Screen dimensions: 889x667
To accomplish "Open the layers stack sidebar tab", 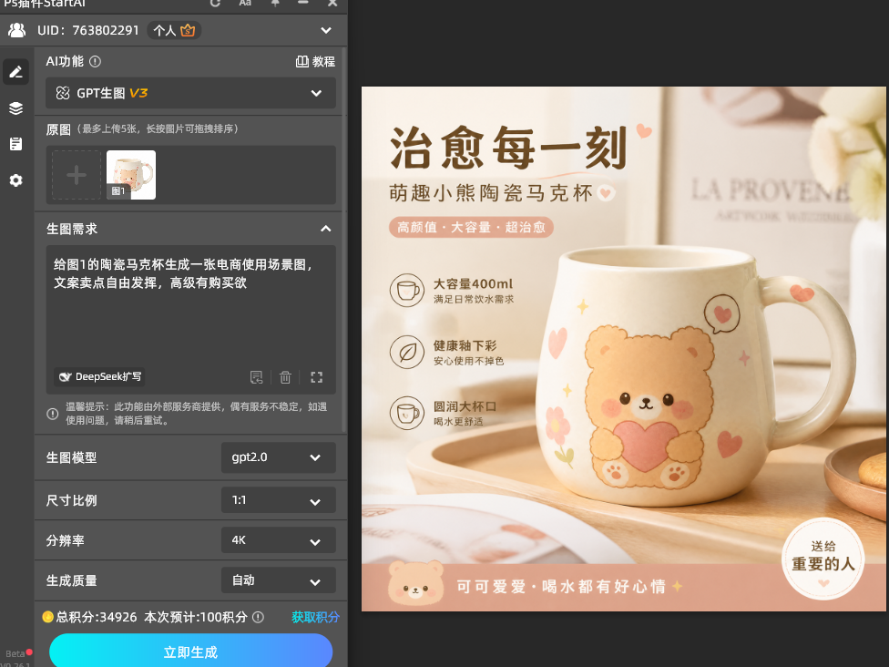I will click(15, 108).
